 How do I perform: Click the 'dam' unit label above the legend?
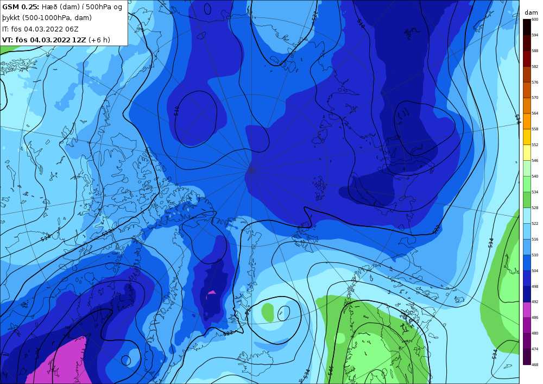pyautogui.click(x=531, y=12)
